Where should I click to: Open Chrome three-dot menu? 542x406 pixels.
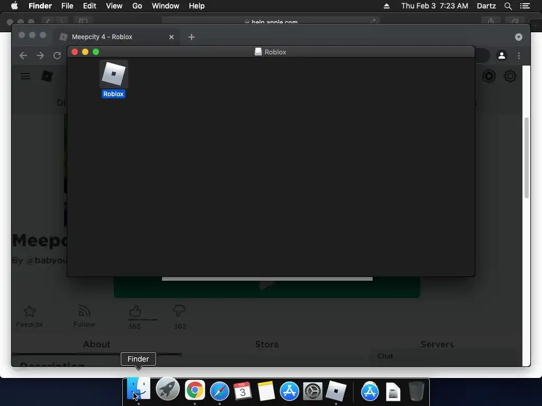pos(519,56)
